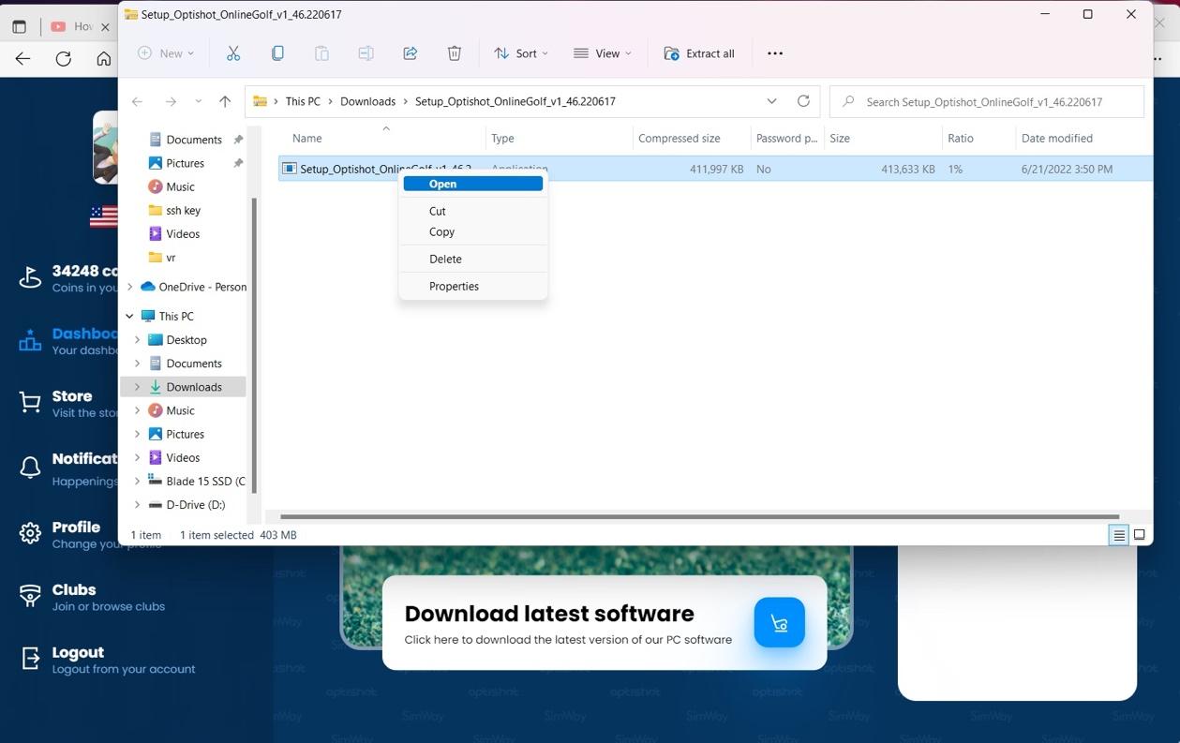The height and width of the screenshot is (743, 1180).
Task: Sort by Name column header
Action: (307, 138)
